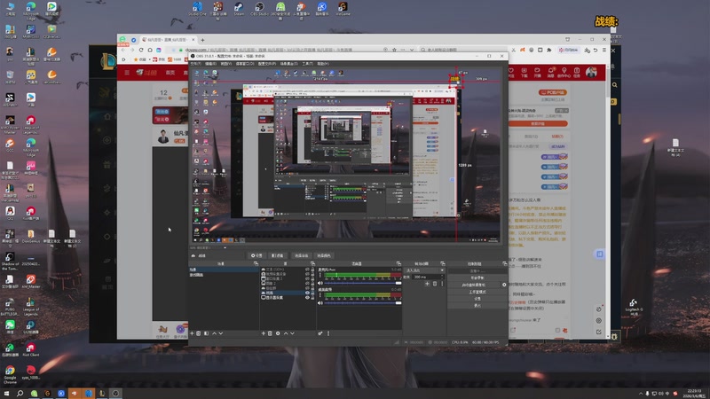
Task: Select the 战绩 source row
Action: [288, 293]
